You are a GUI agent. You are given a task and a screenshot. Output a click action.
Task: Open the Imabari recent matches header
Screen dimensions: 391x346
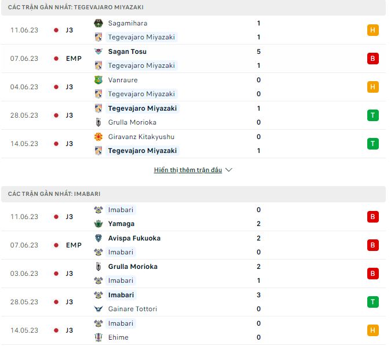54,194
